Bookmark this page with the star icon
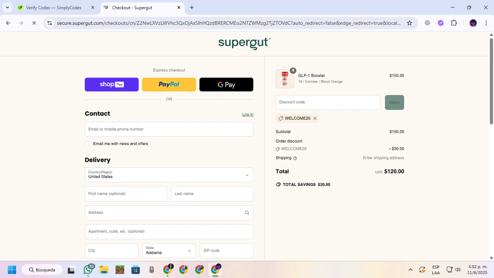The height and width of the screenshot is (278, 494). point(409,23)
